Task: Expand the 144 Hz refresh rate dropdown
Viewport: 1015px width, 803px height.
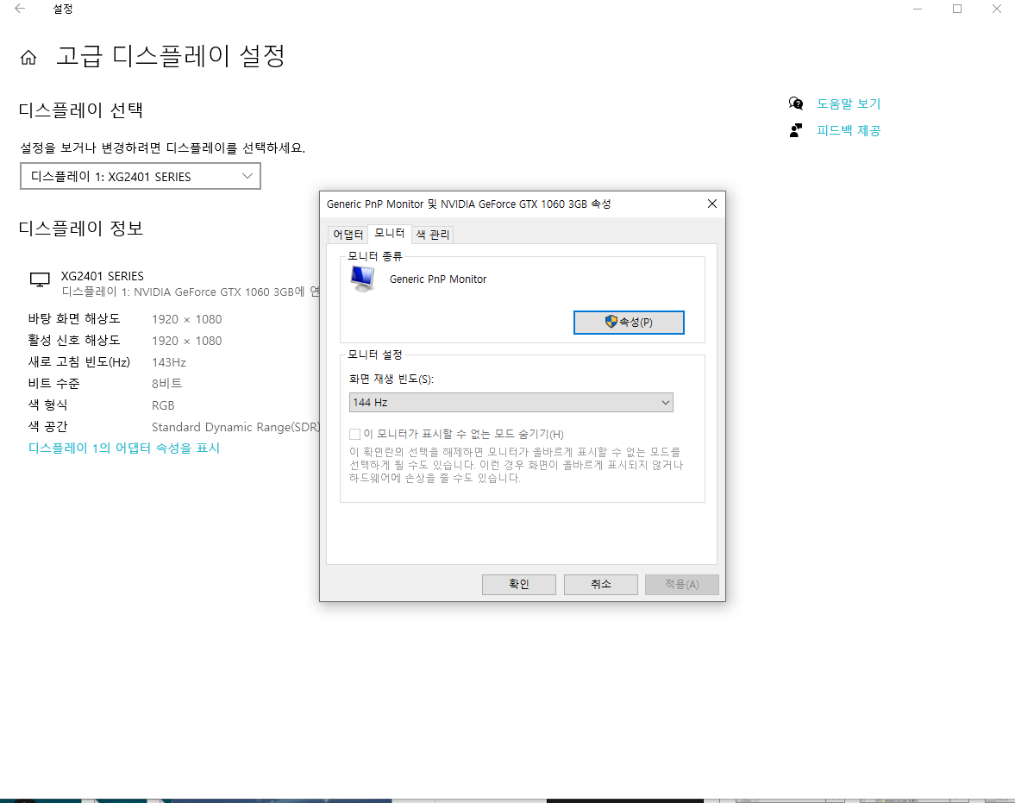Action: tap(511, 402)
